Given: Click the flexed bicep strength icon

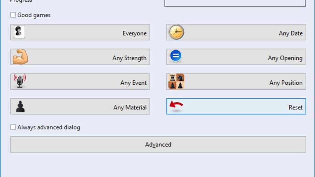Looking at the screenshot, I should [x=20, y=57].
